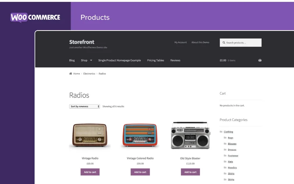Open the Vintage Radio product title
The width and height of the screenshot is (294, 184).
[90, 158]
